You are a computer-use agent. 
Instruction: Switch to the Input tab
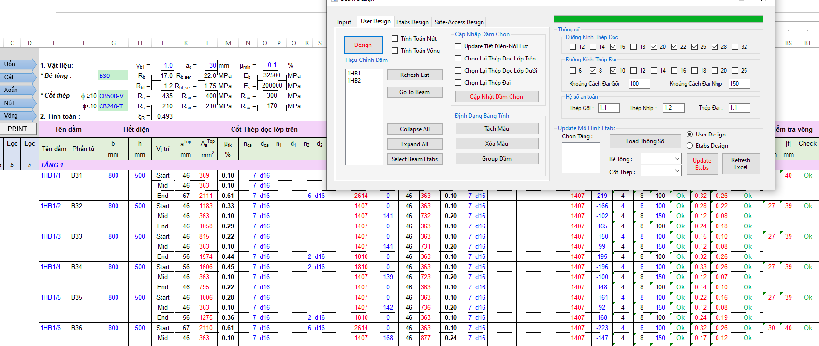344,22
